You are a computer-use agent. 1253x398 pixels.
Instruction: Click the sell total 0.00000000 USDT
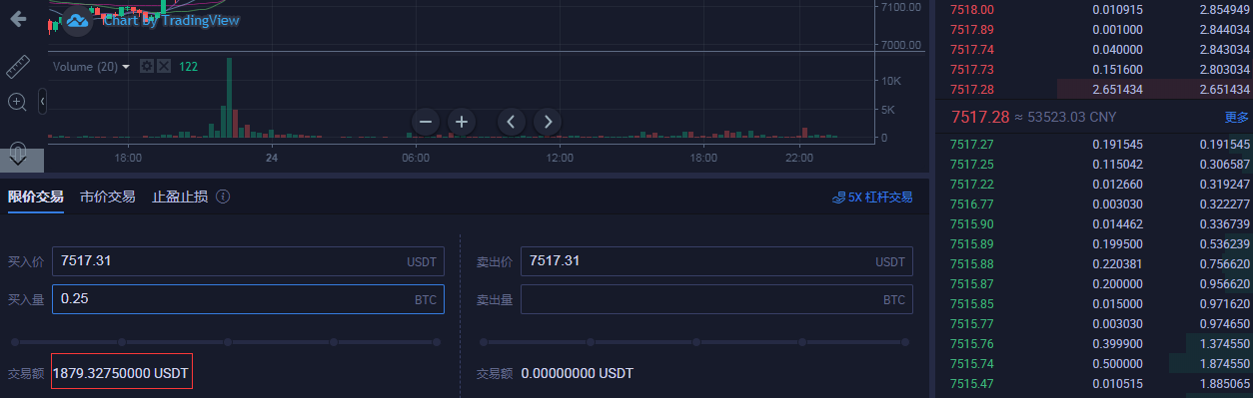pos(577,373)
